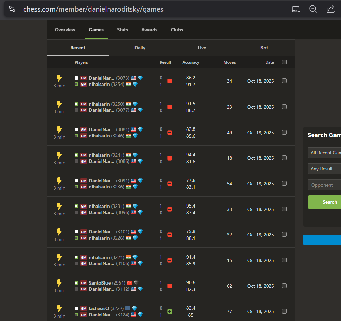Click the Moves column header

point(229,62)
